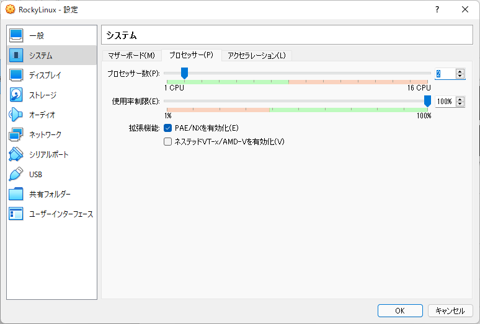Select the システム chip icon in sidebar
This screenshot has width=480, height=324.
[17, 56]
